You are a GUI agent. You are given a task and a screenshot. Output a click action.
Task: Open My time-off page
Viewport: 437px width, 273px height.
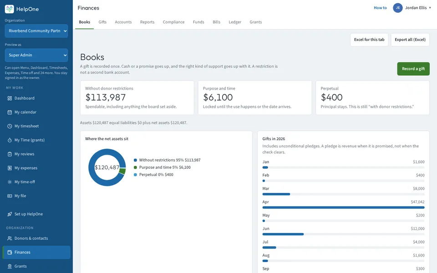click(36, 182)
